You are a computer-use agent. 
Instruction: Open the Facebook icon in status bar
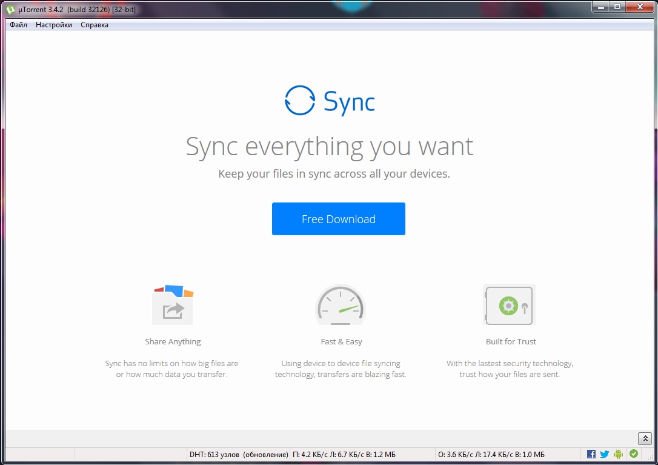(x=591, y=454)
